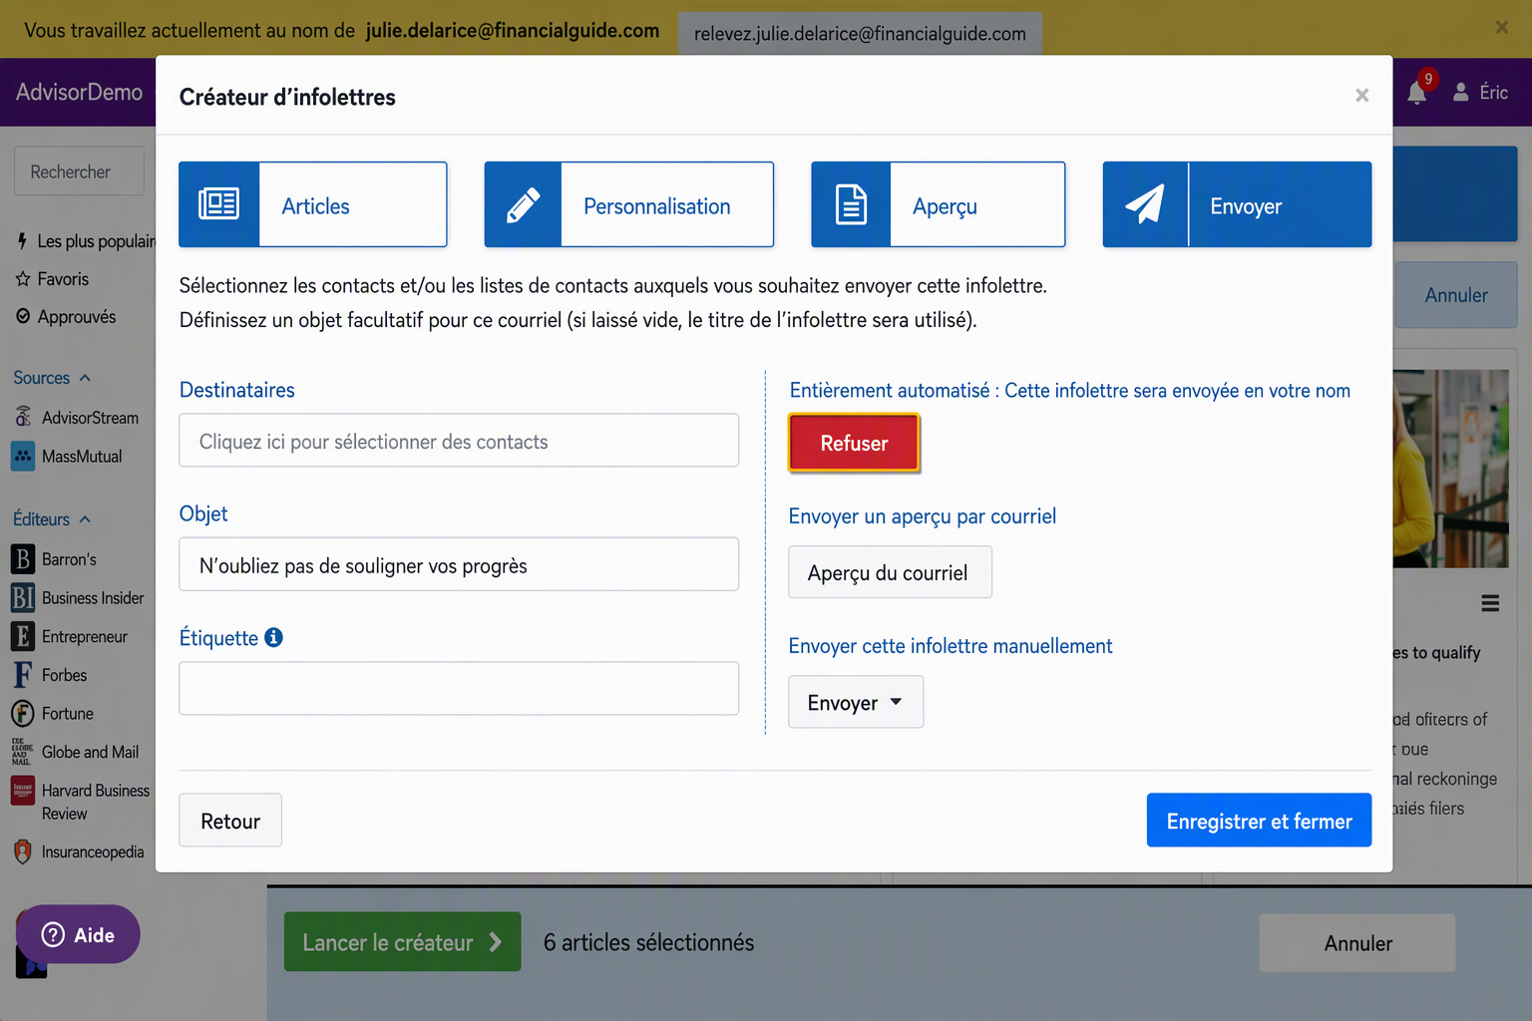Open the Aide help button
This screenshot has height=1021, width=1532.
pyautogui.click(x=78, y=934)
